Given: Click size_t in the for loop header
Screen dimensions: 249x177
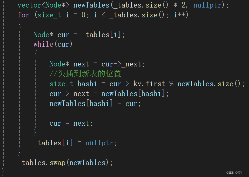Looking at the screenshot, I should point(49,15).
